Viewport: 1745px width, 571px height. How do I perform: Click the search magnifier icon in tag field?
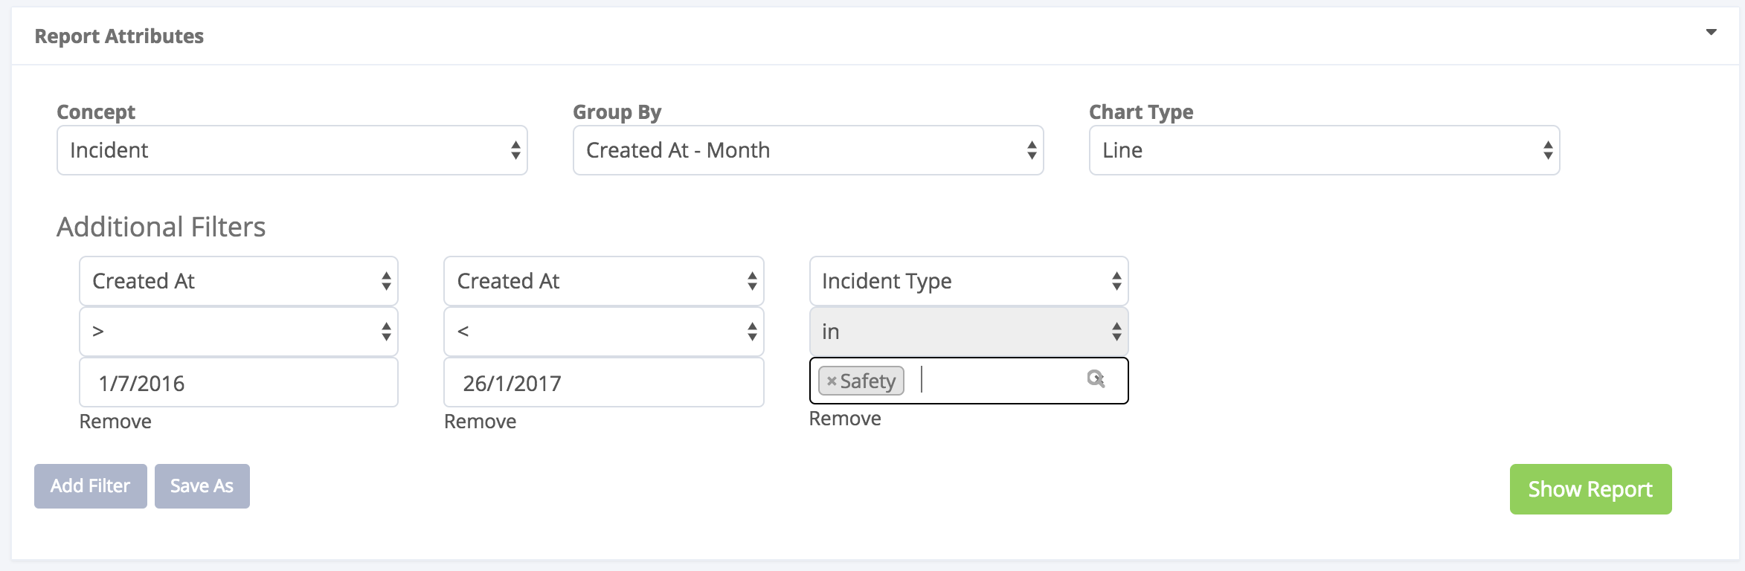point(1095,379)
